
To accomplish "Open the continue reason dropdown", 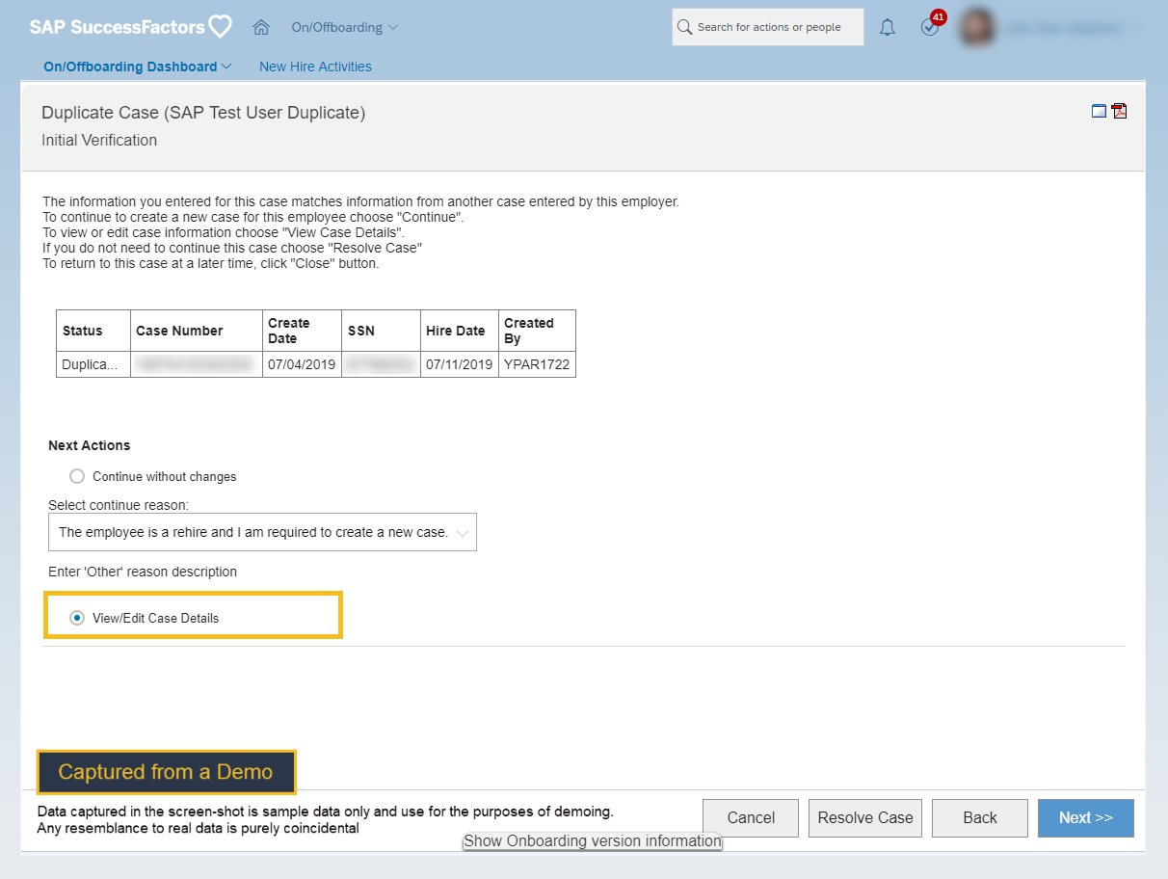I will [262, 532].
